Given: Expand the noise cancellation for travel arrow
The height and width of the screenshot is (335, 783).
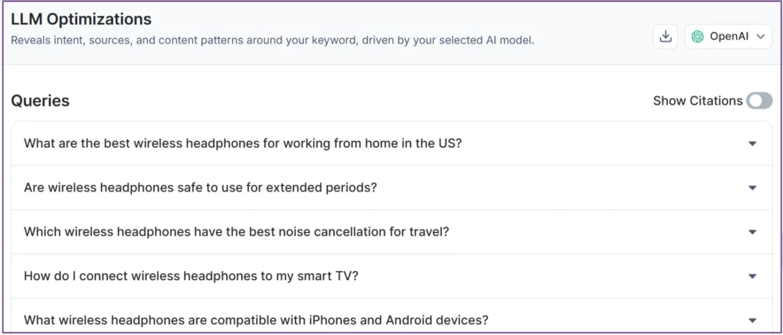Looking at the screenshot, I should click(752, 232).
